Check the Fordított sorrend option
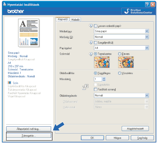Screen dimensions: 157x145 click(x=95, y=90)
